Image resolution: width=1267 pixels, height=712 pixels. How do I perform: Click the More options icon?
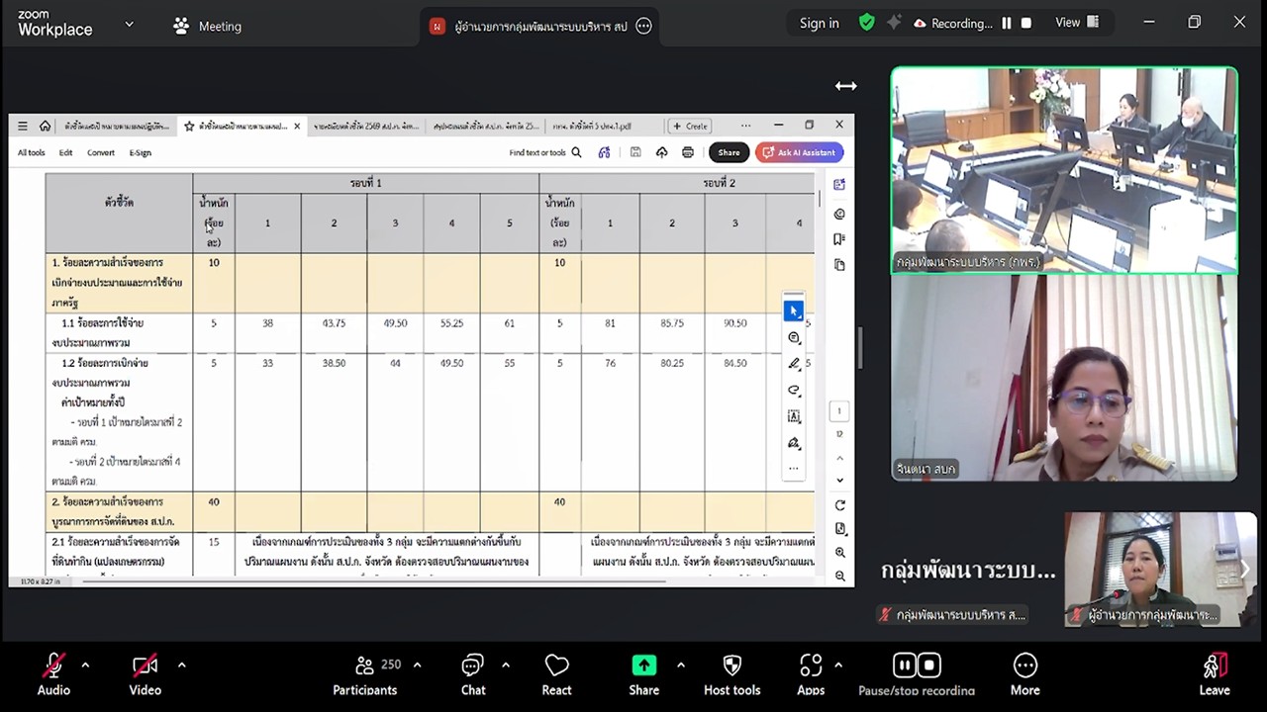tap(1024, 666)
